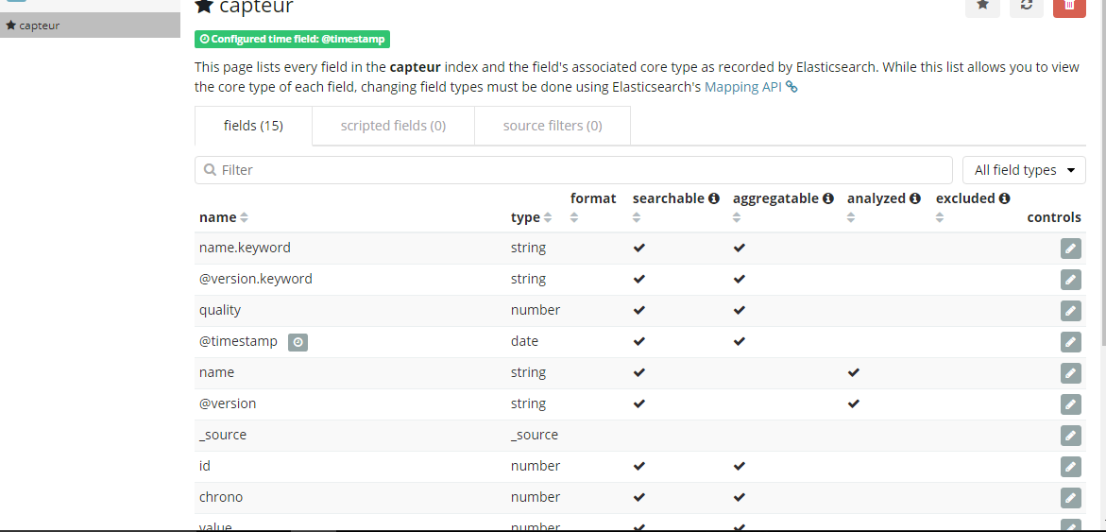Click clock icon beside @timestamp field
The height and width of the screenshot is (532, 1106).
[x=298, y=342]
